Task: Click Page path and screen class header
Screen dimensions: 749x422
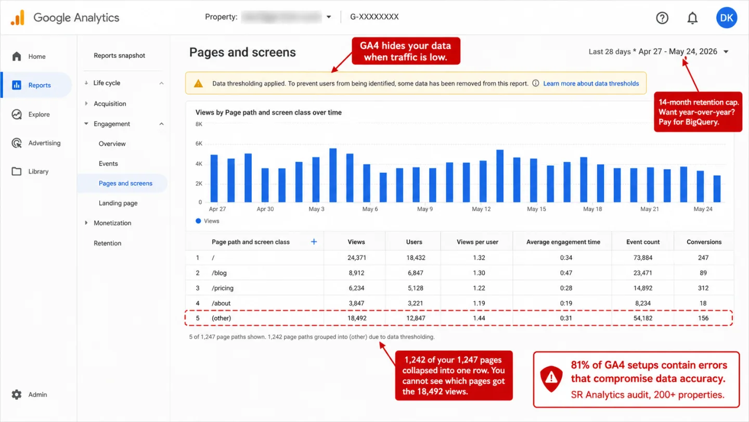Action: click(x=251, y=242)
